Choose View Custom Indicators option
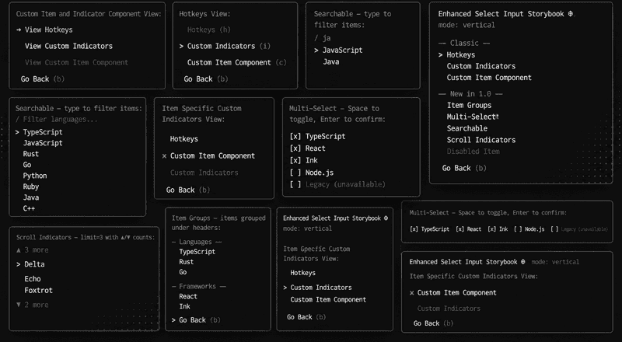Image resolution: width=622 pixels, height=342 pixels. tap(68, 46)
